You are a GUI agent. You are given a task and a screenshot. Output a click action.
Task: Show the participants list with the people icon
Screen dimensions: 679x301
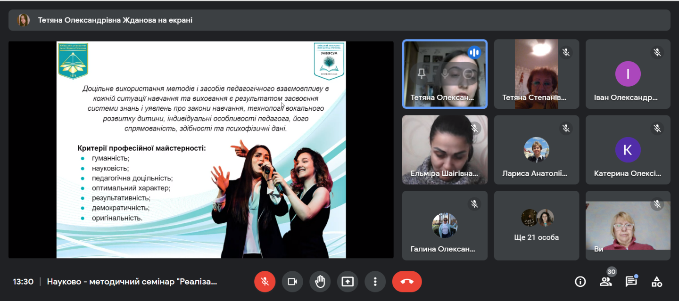605,282
